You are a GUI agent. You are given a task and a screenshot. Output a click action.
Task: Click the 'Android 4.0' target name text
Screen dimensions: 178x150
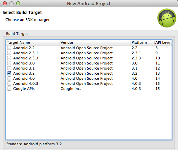pyautogui.click(x=24, y=78)
